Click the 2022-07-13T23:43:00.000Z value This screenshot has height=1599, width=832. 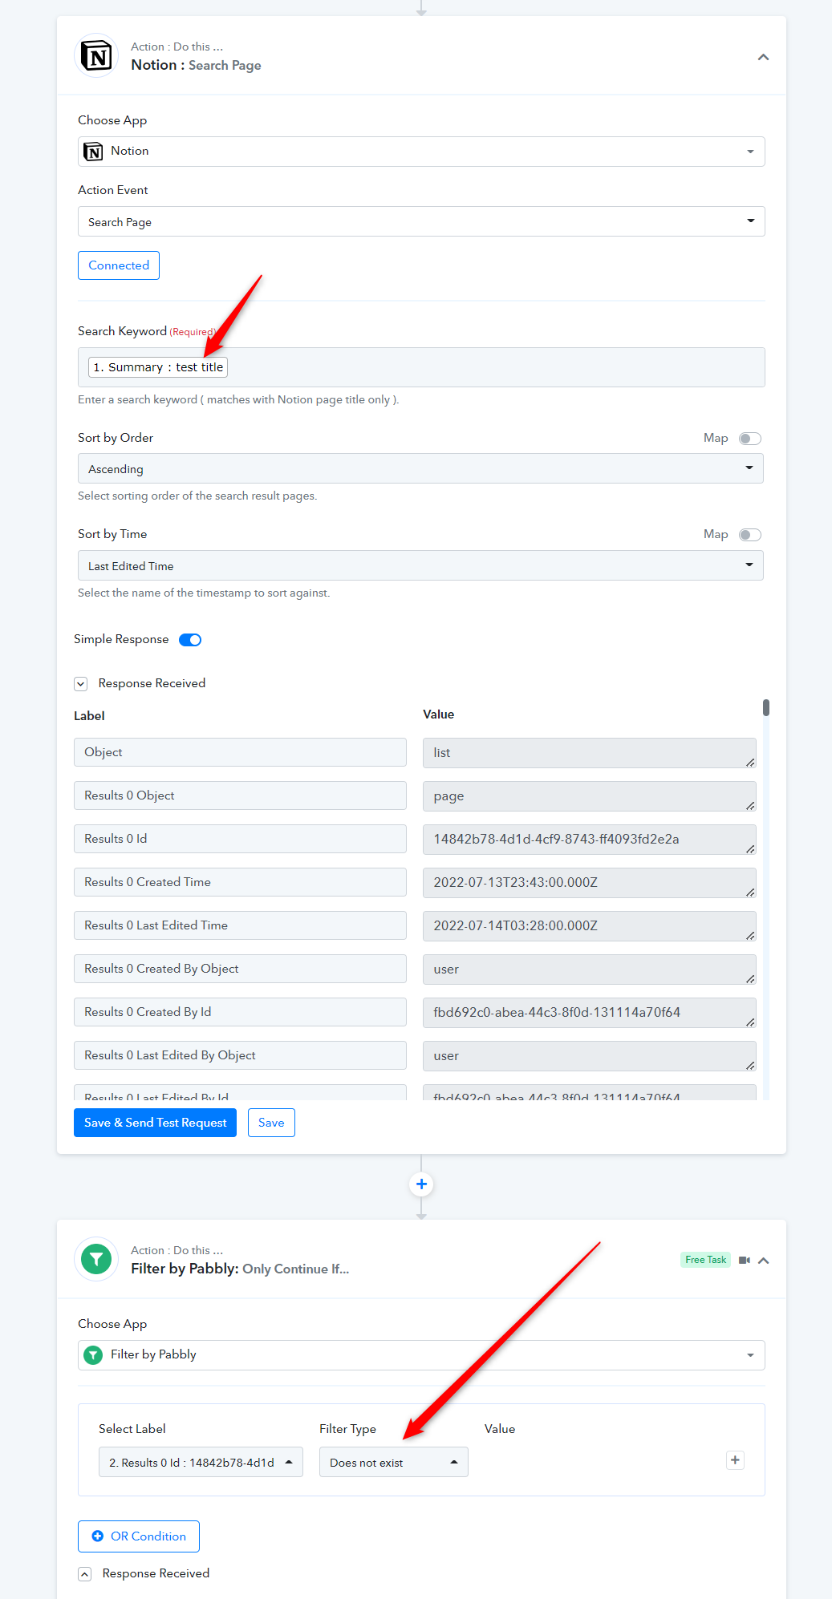[590, 883]
